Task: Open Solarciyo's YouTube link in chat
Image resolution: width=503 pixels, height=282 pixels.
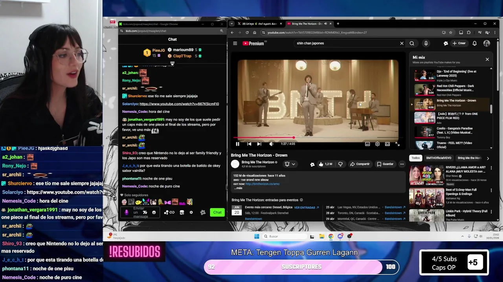Action: coord(179,104)
